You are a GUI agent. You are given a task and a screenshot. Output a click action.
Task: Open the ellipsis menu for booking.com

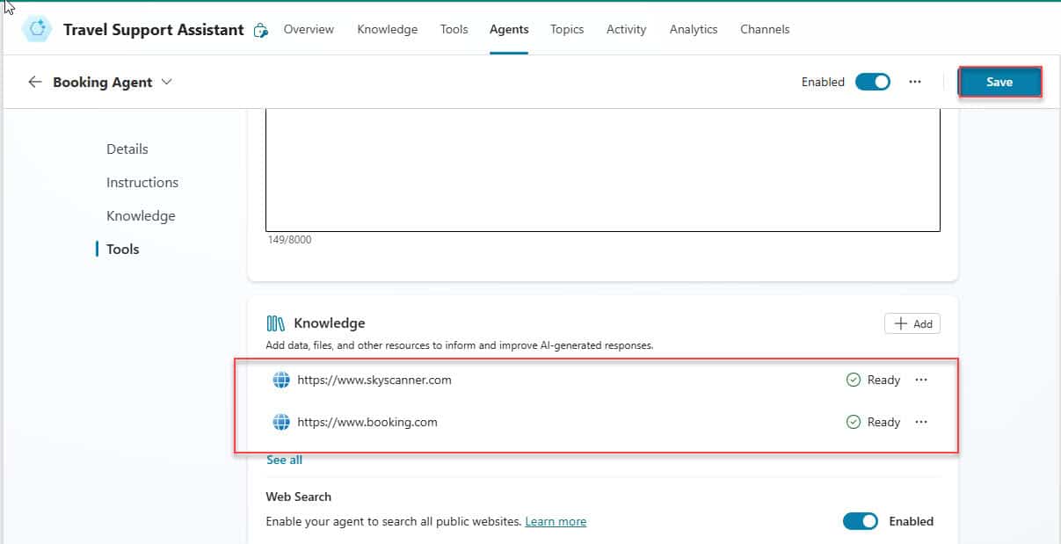pyautogui.click(x=921, y=422)
